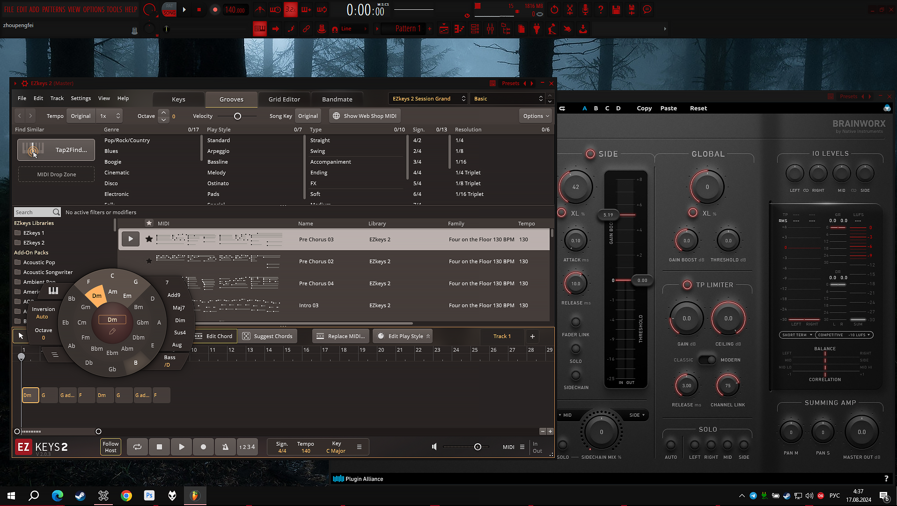Tick the Acoustic Pop checkbox
The image size is (897, 506).
18,262
